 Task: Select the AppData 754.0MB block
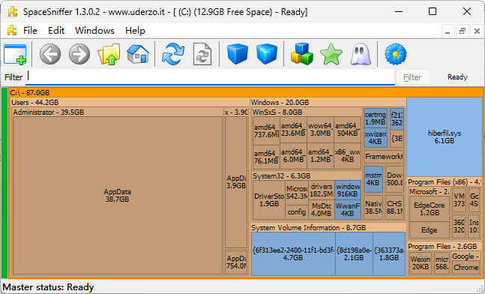point(236,262)
